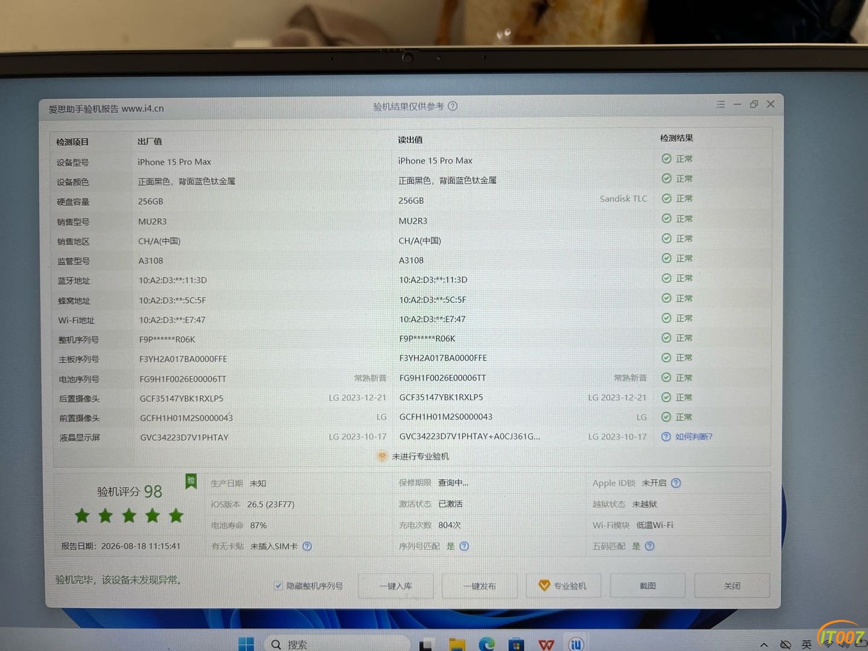Click the 检测结果 column header
The width and height of the screenshot is (868, 651).
(676, 138)
